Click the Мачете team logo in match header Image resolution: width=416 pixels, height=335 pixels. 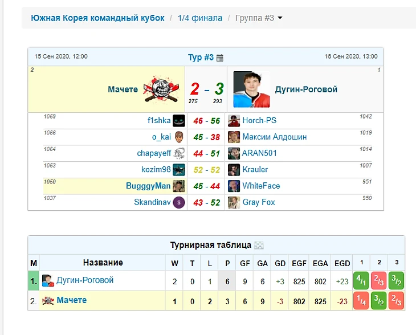(x=161, y=89)
